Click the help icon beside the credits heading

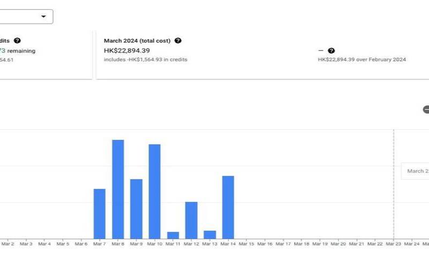(17, 41)
